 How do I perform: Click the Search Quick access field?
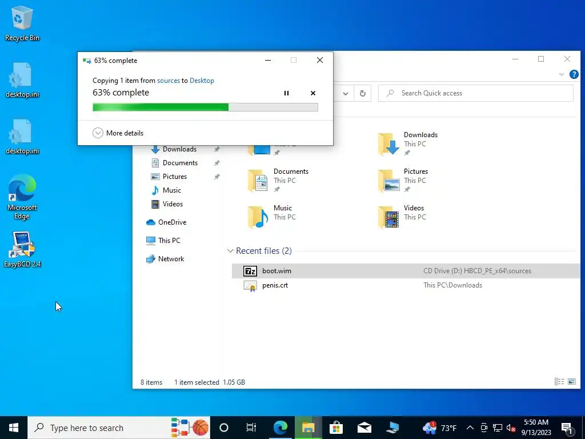pyautogui.click(x=476, y=93)
